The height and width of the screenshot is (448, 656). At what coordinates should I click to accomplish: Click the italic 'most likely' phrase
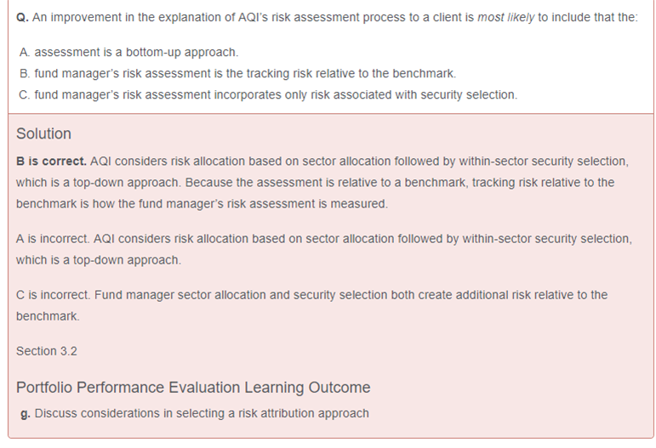pyautogui.click(x=506, y=18)
